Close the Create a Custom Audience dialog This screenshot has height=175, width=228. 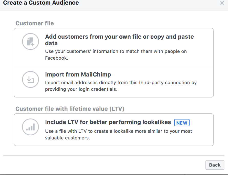point(222,3)
